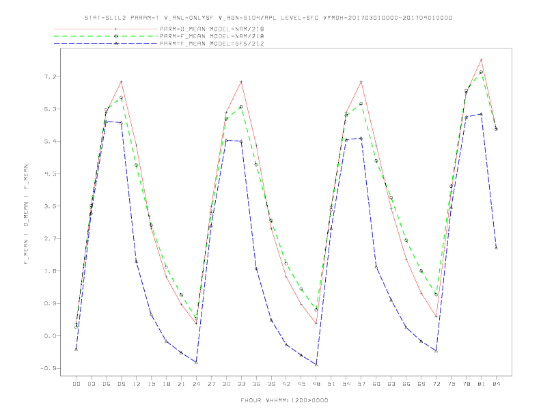Image resolution: width=541 pixels, height=418 pixels.
Task: Click the vertical y-axis title F_MEAN O_MEAN F_MEAN
Action: tap(26, 214)
